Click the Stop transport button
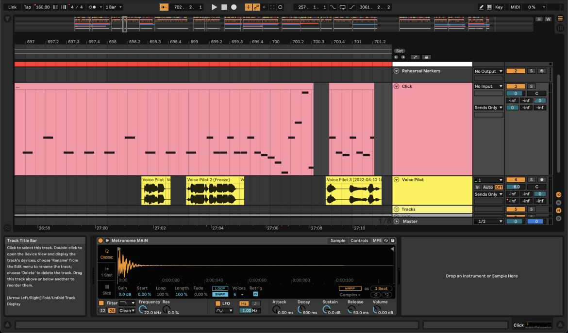 click(224, 7)
